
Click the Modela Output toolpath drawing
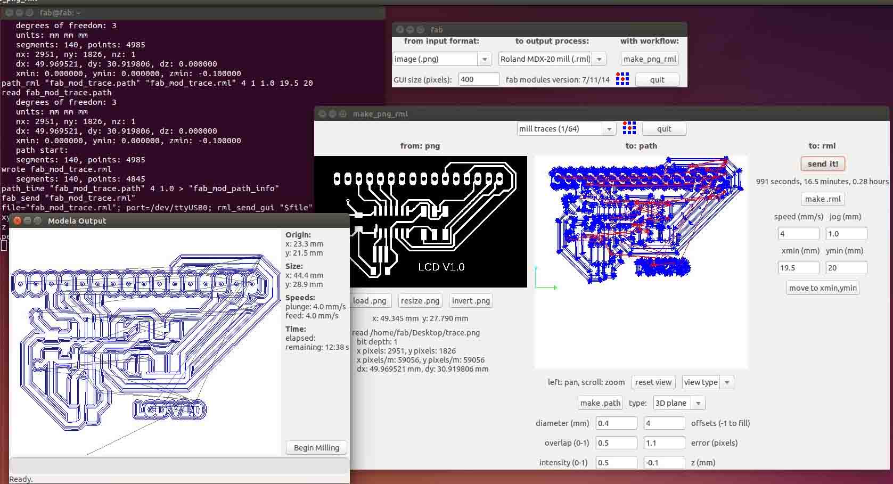tap(145, 342)
